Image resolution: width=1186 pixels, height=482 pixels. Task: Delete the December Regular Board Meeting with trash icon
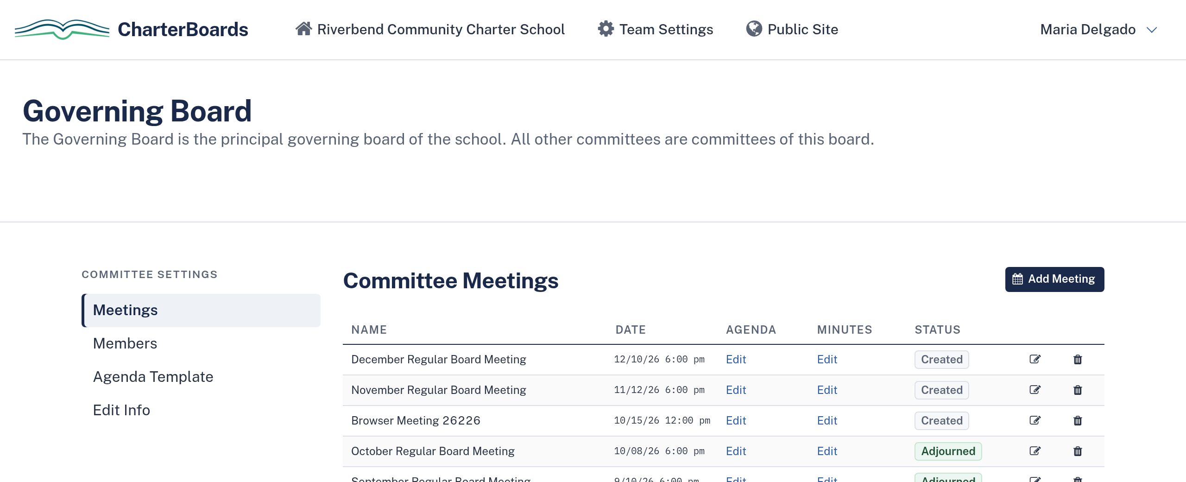coord(1078,359)
